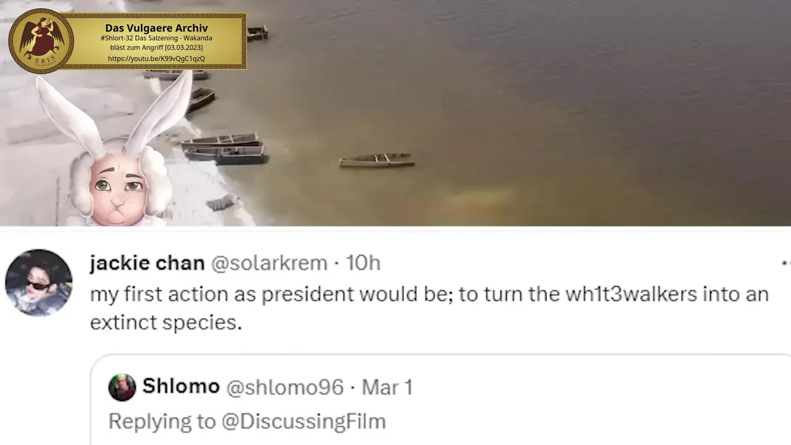Click the tweet text about president

click(429, 308)
